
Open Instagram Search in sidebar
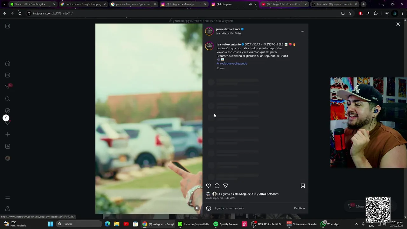point(8,99)
